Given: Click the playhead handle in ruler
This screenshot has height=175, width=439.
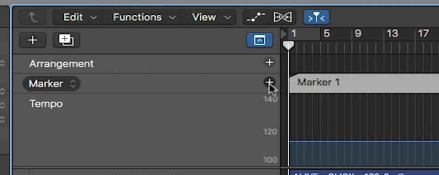Looking at the screenshot, I should [288, 45].
